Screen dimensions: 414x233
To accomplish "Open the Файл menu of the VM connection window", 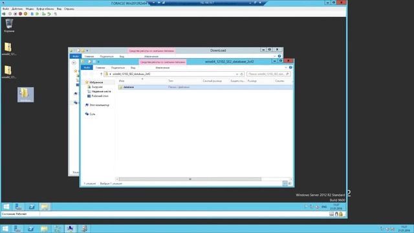I will coord(6,8).
